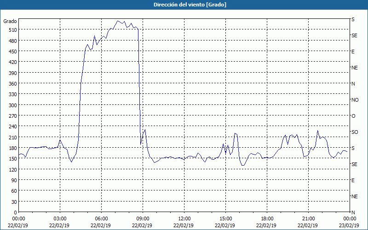Click the 210 y-axis value
Viewport: 368px width, 230px height.
13,137
